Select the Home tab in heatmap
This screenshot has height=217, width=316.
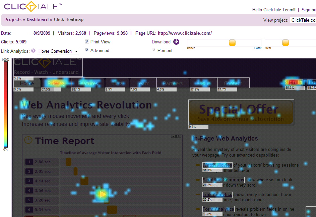(x=27, y=83)
